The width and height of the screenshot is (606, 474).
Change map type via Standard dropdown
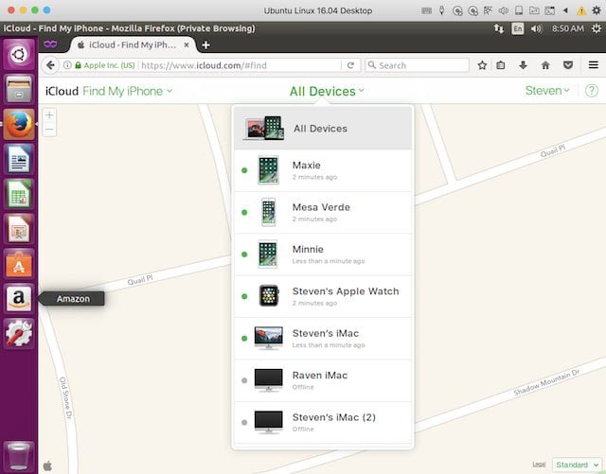coord(576,465)
